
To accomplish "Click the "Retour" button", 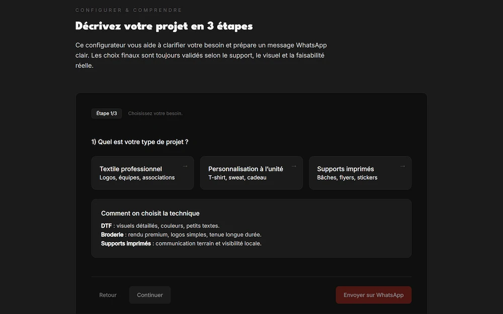I will tap(108, 295).
